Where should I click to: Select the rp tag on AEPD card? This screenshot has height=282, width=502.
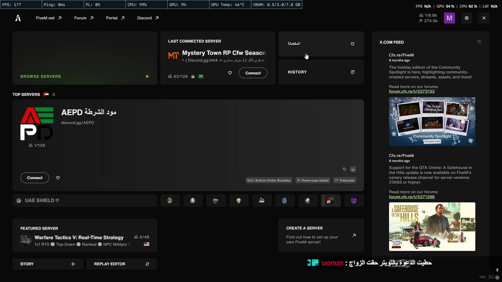tap(353, 170)
